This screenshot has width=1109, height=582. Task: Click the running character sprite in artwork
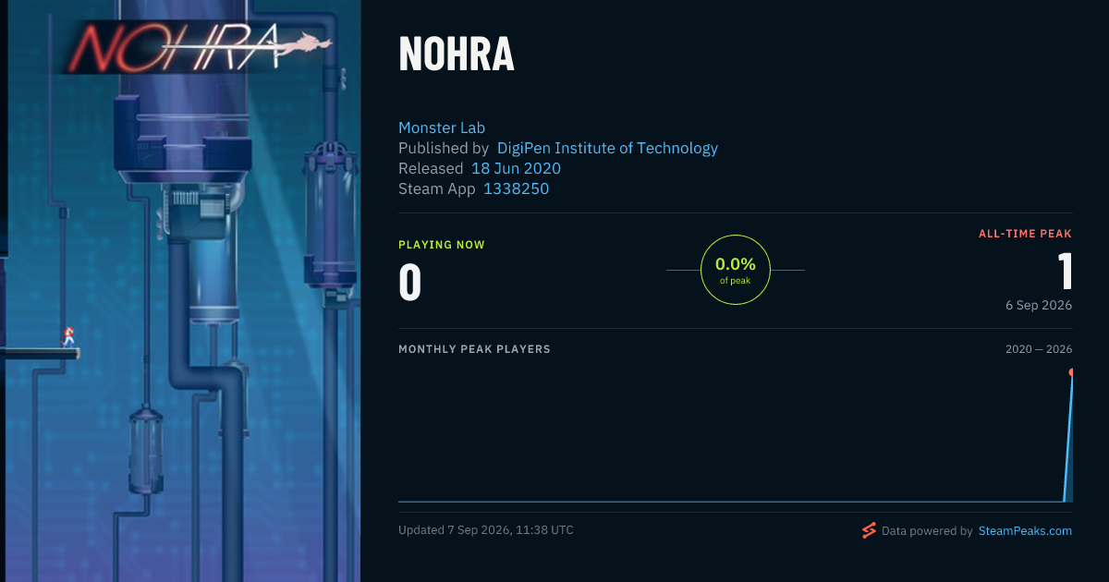click(x=68, y=335)
